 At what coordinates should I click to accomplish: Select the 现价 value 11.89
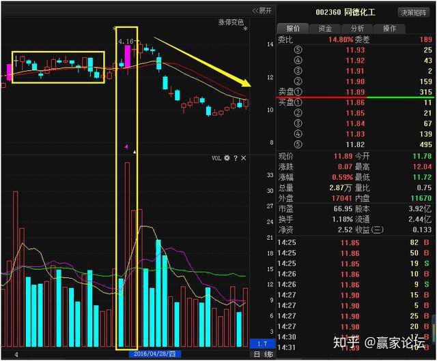(343, 156)
